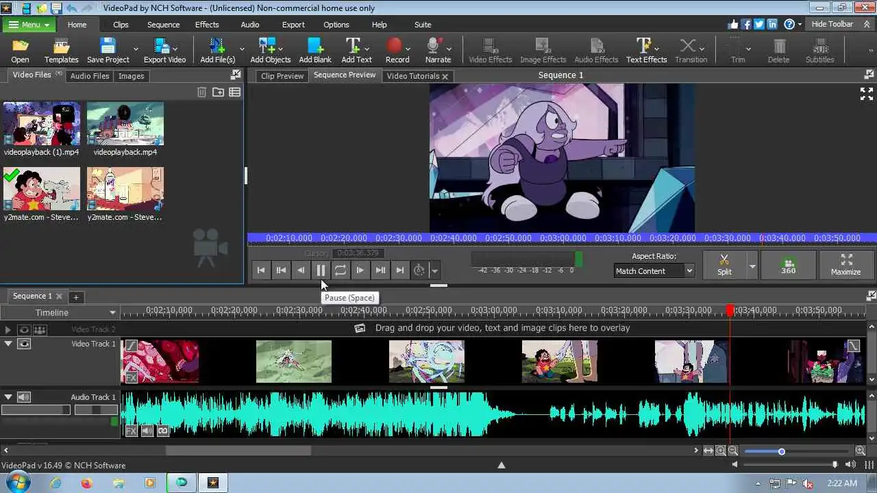Click the thumbs-up like icon
Screen dimensions: 877x493
pyautogui.click(x=734, y=24)
